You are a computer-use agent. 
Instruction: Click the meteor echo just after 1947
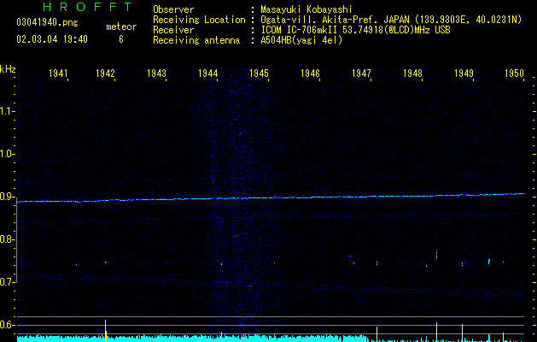376,263
